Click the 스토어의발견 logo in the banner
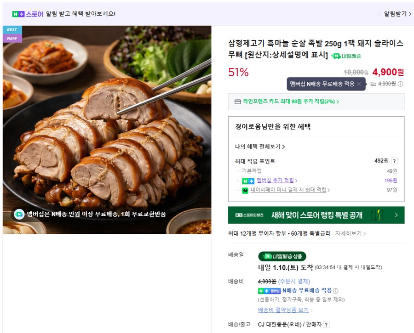414x333 pixels. click(x=249, y=215)
